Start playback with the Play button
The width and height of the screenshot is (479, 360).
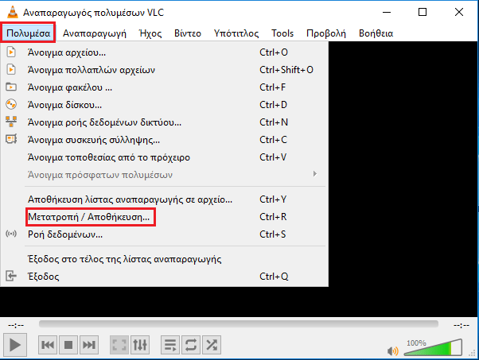(x=15, y=345)
